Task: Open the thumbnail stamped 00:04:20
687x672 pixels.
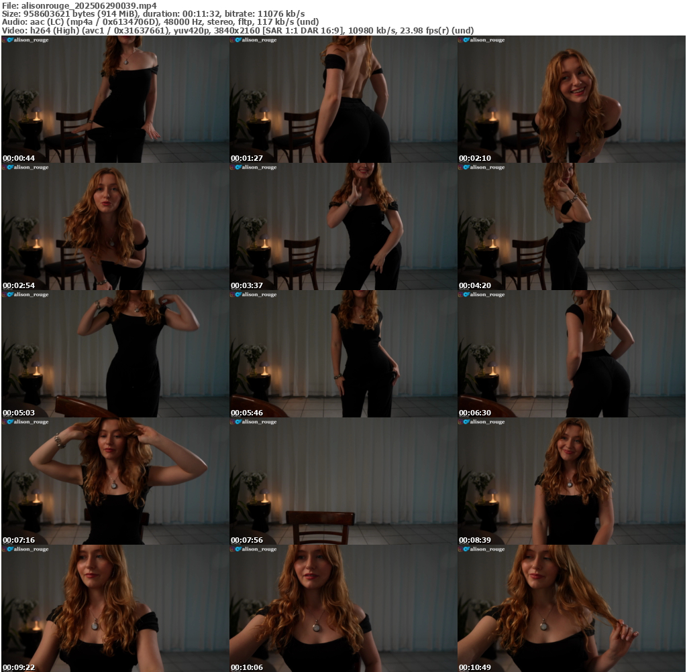Action: point(572,226)
